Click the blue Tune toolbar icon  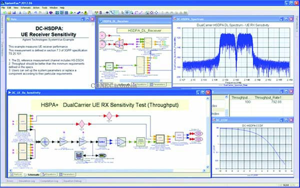click(78, 13)
